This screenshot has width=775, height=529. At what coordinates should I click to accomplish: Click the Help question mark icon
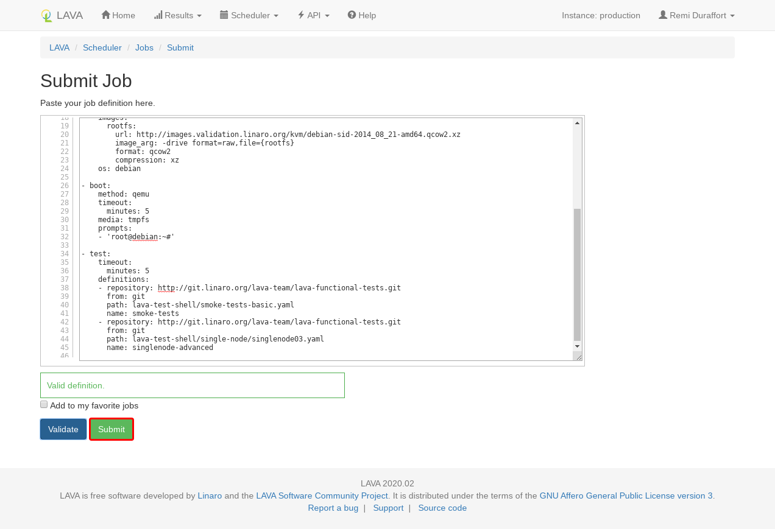click(352, 15)
